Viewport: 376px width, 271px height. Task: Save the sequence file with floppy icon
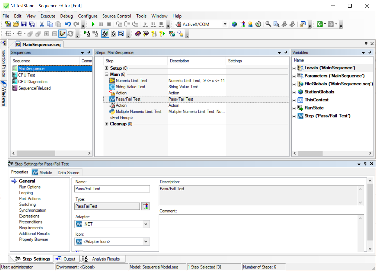coord(24,24)
